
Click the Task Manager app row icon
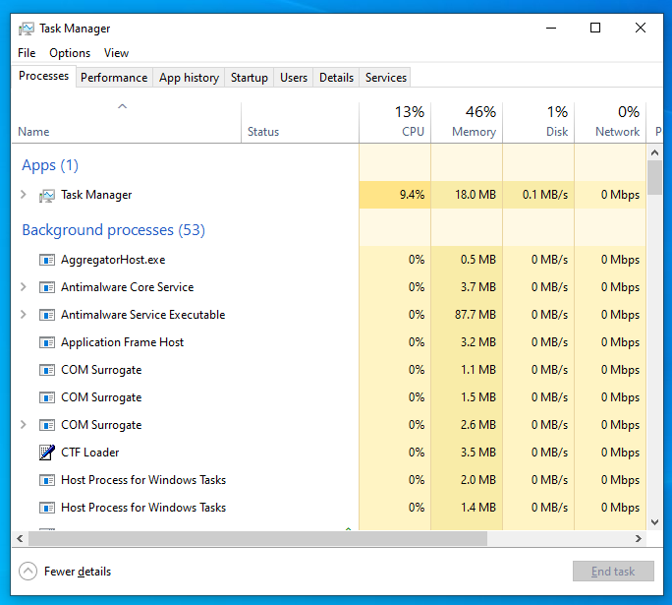pyautogui.click(x=47, y=196)
